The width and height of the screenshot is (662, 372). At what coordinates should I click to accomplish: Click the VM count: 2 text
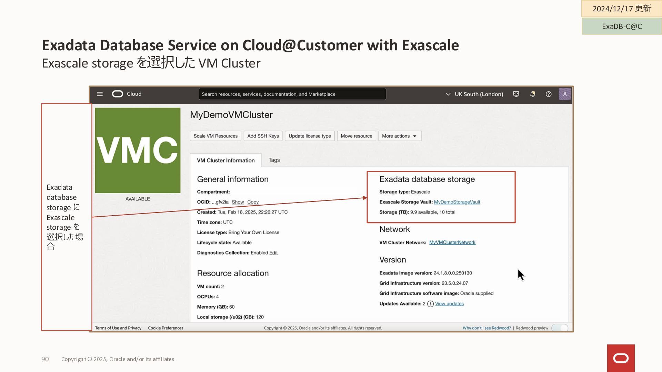210,287
